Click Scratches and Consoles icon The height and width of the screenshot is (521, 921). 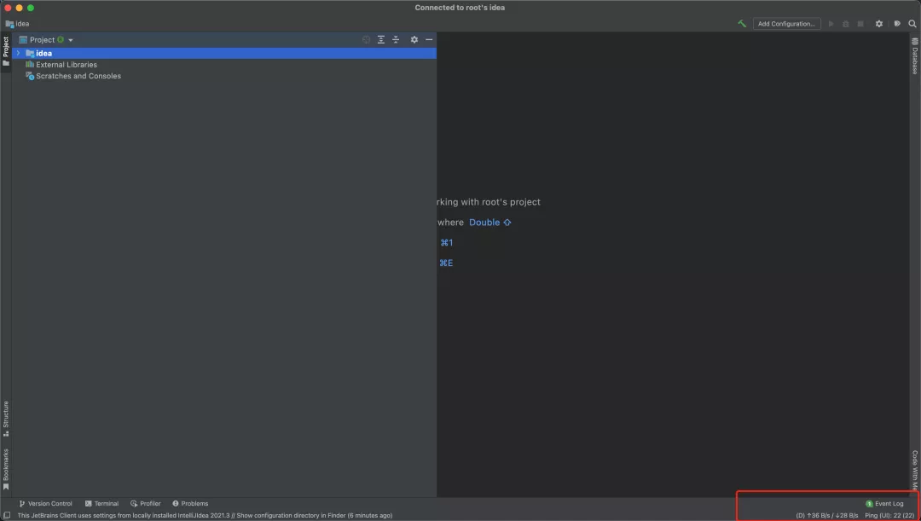[x=29, y=76]
